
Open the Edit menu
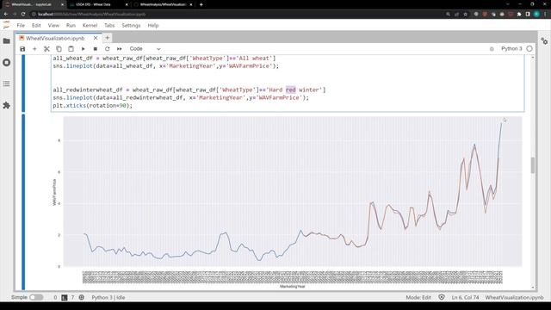pyautogui.click(x=36, y=25)
